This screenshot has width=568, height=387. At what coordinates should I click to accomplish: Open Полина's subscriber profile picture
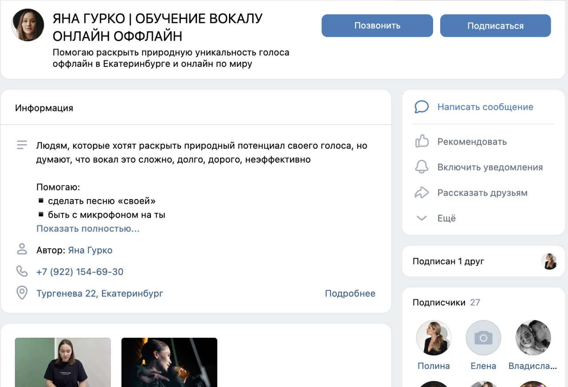(x=434, y=338)
